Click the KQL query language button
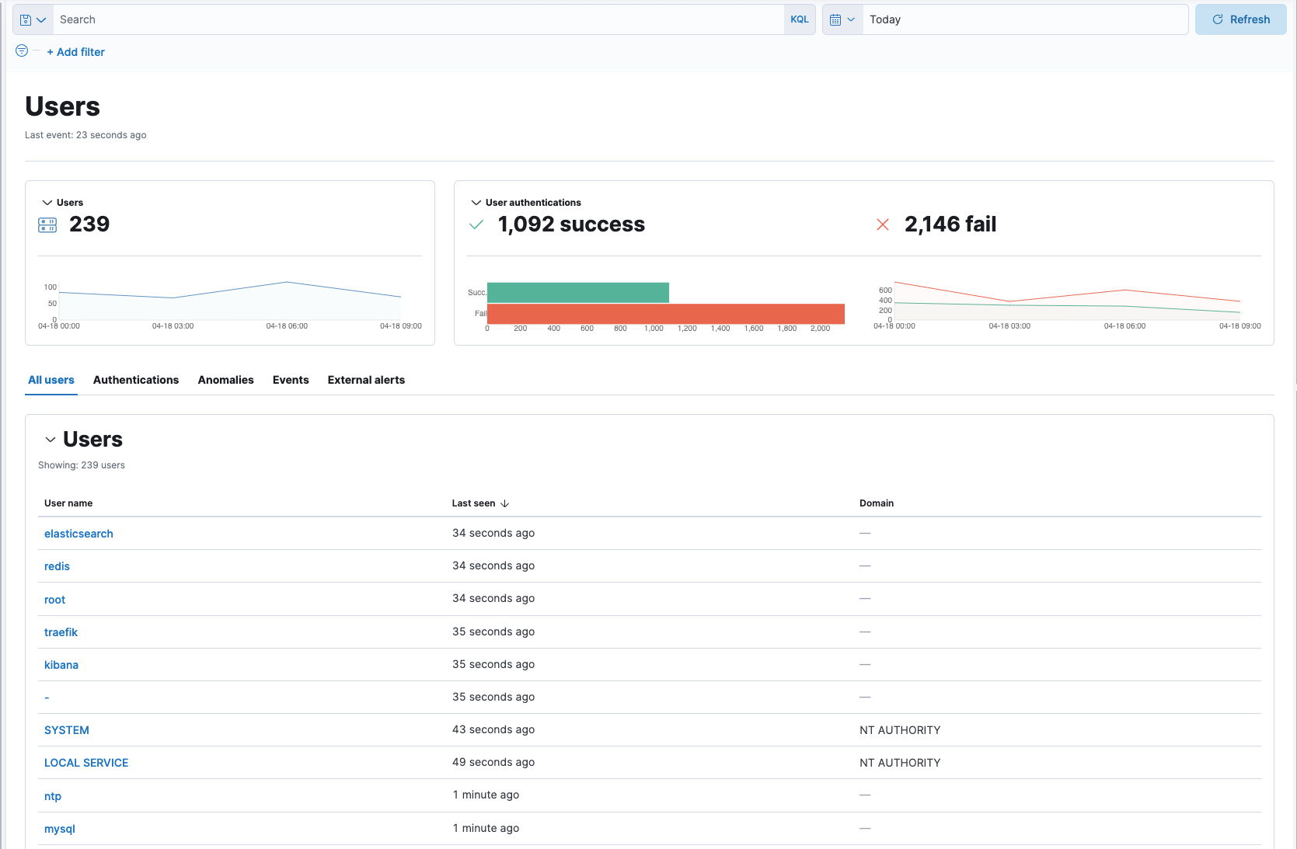 coord(799,19)
